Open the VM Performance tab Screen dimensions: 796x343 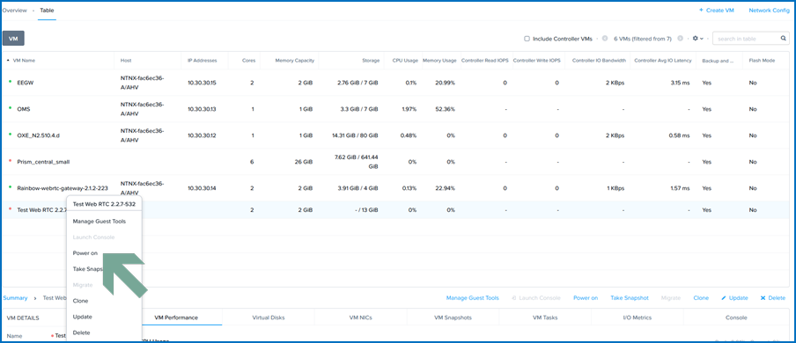(176, 317)
